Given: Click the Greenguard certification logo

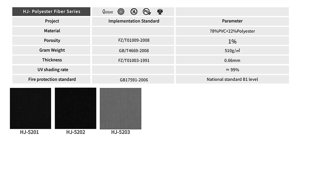Looking at the screenshot, I should pyautogui.click(x=108, y=12).
